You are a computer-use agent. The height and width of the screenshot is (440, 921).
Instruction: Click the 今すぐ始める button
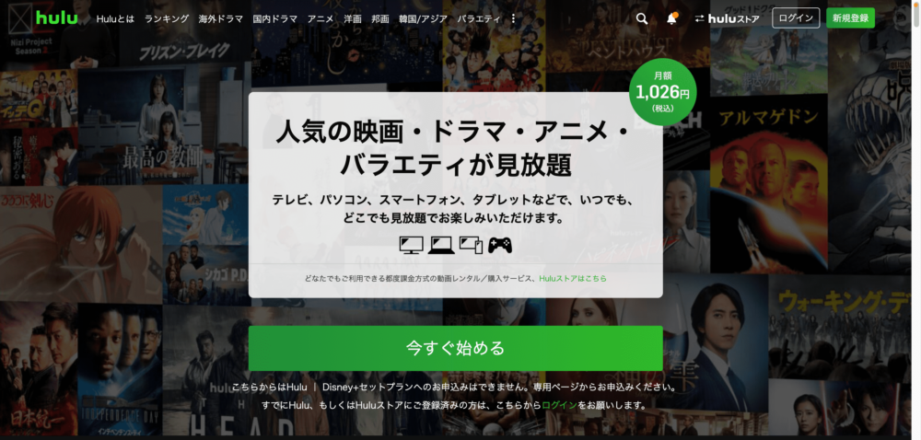(455, 348)
